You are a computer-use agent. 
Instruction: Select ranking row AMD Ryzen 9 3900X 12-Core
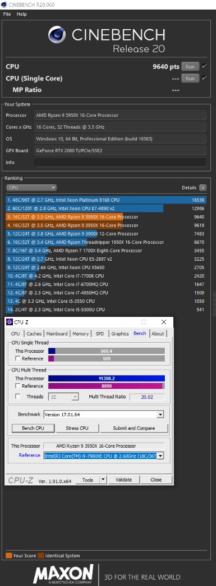point(106,234)
